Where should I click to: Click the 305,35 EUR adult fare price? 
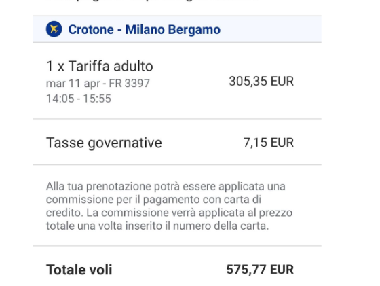(x=261, y=82)
